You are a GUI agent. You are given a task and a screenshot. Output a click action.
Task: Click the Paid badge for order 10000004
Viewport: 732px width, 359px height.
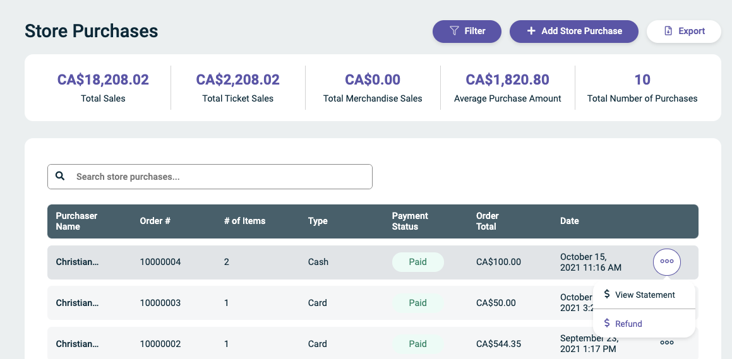click(x=418, y=262)
